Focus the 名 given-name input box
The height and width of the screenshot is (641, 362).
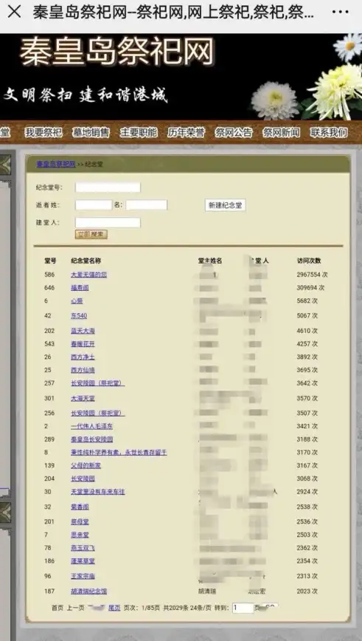[x=147, y=205]
